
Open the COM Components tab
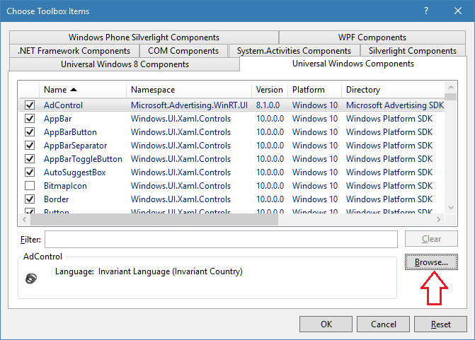click(x=183, y=51)
